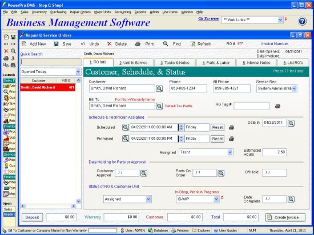Expand the Opened Today filter dropdown
The width and height of the screenshot is (314, 235).
pos(78,72)
